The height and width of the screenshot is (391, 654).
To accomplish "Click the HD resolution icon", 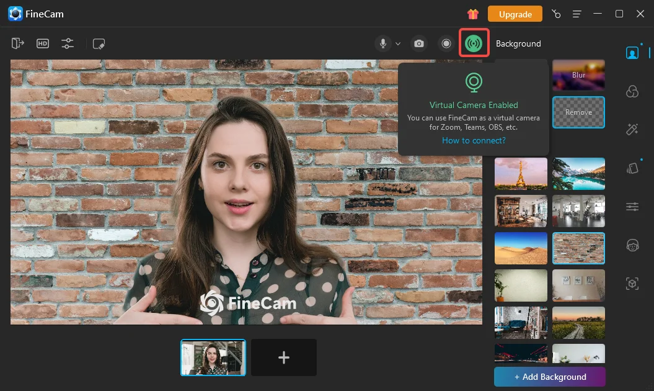I will (x=43, y=43).
